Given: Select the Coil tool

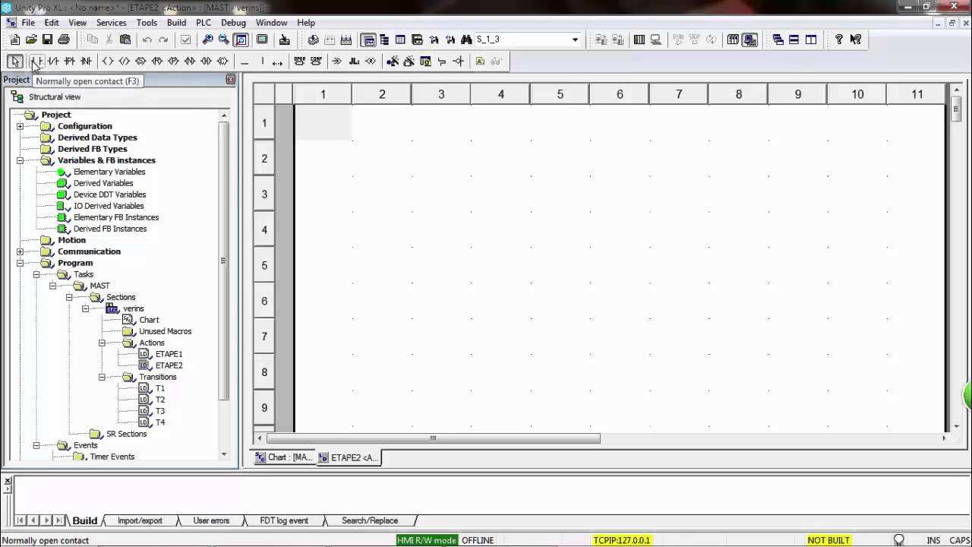Looking at the screenshot, I should pyautogui.click(x=108, y=62).
